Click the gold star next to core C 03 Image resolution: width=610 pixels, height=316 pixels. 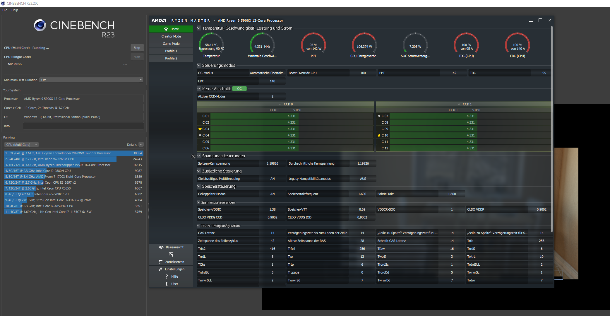[x=200, y=129]
